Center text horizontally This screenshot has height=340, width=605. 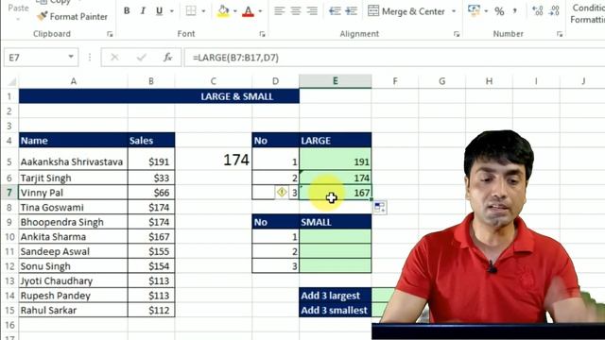(296, 10)
